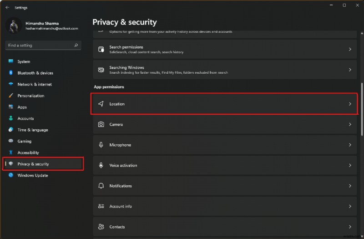Click the Personalization paintbrush icon

point(10,96)
